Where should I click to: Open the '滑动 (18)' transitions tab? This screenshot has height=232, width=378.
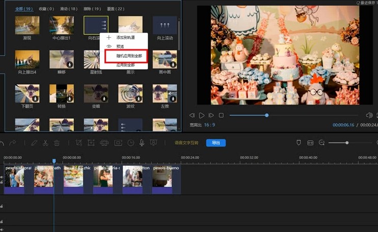click(x=68, y=9)
